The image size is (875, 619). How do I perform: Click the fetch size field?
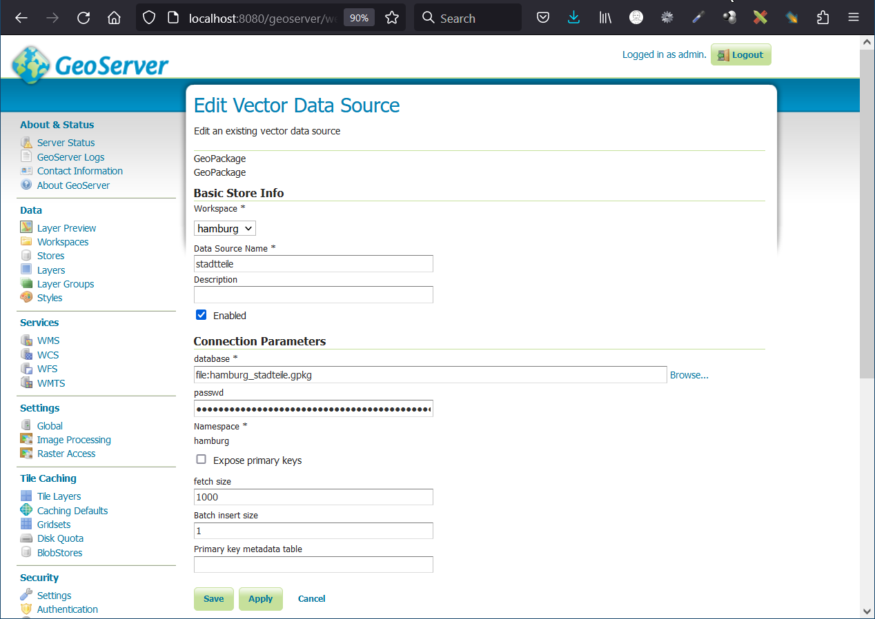[313, 497]
